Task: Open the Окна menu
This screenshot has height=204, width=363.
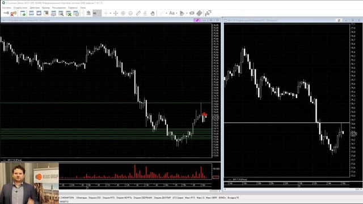Action: click(x=83, y=7)
